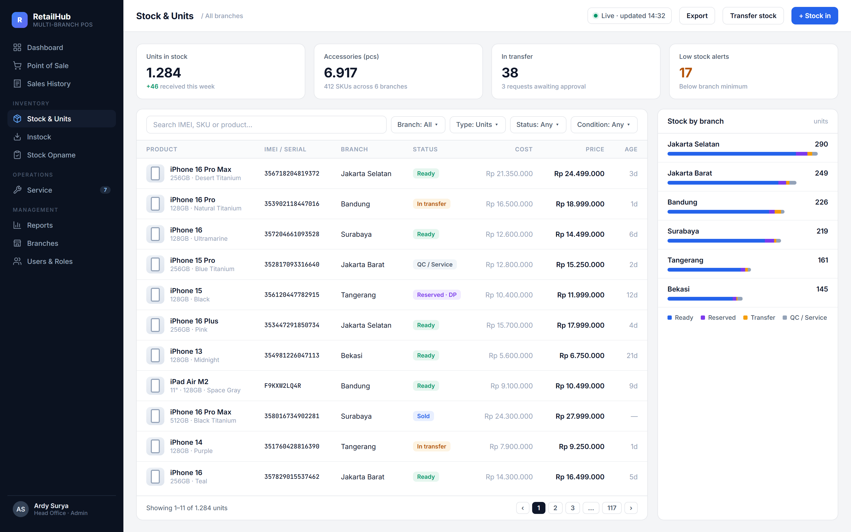The width and height of the screenshot is (851, 532).
Task: Click the Live updated 14:32 indicator
Action: tap(629, 16)
